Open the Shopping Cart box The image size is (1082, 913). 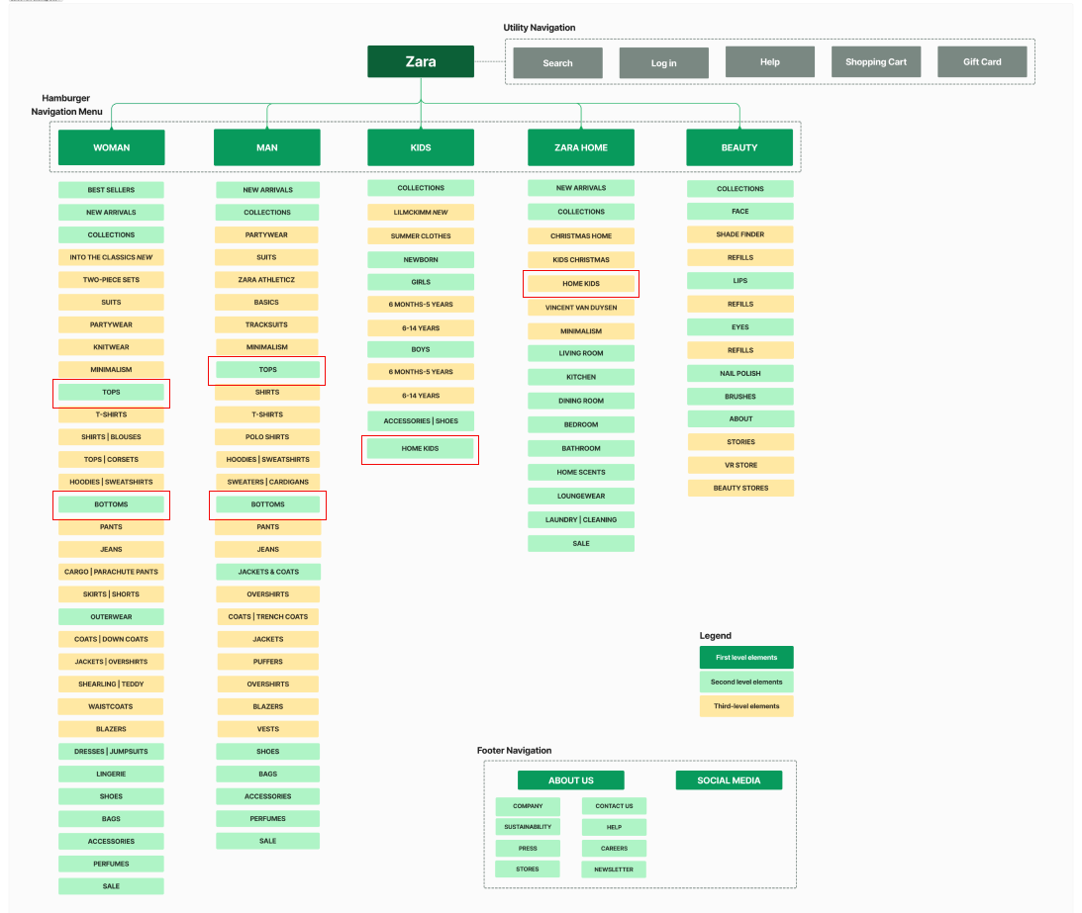(876, 62)
